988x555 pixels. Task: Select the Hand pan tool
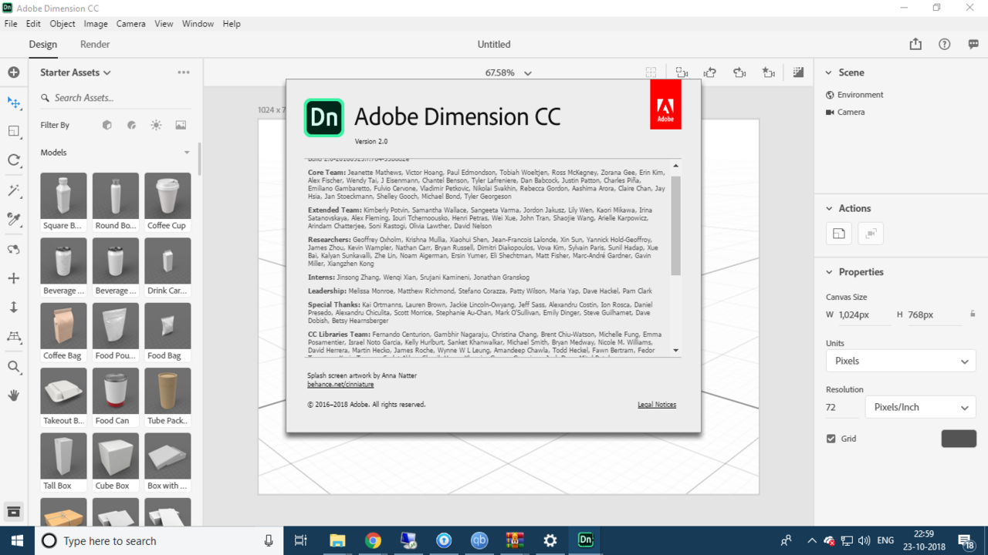(x=14, y=395)
